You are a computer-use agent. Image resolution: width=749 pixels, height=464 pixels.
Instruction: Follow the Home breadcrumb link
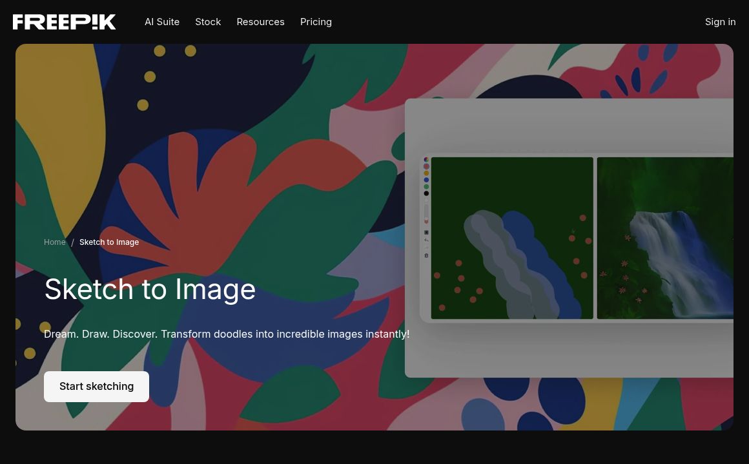click(55, 242)
